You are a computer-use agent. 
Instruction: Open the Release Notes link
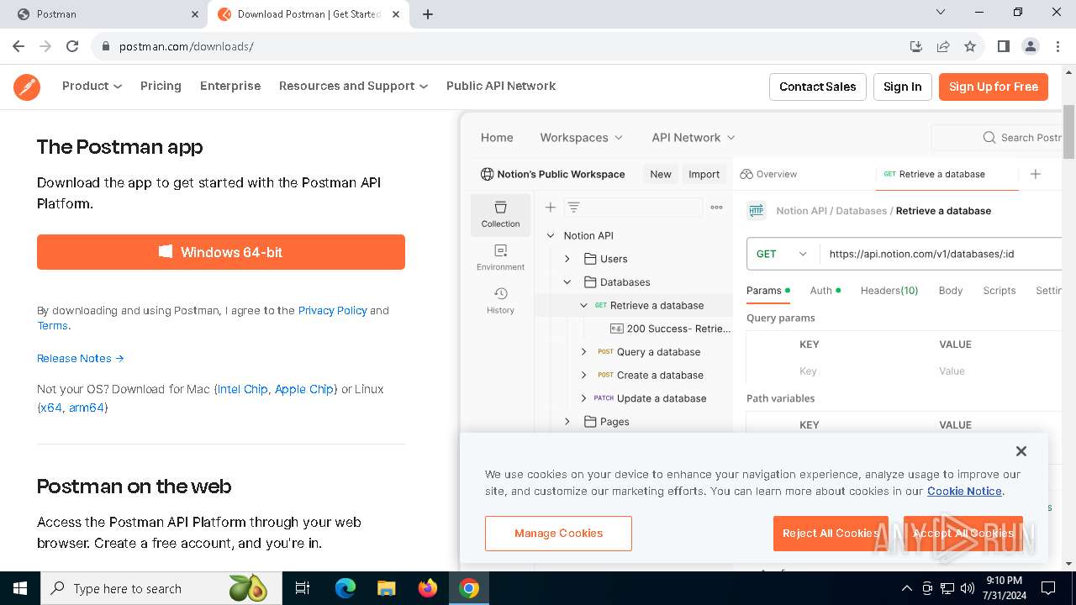click(x=81, y=358)
